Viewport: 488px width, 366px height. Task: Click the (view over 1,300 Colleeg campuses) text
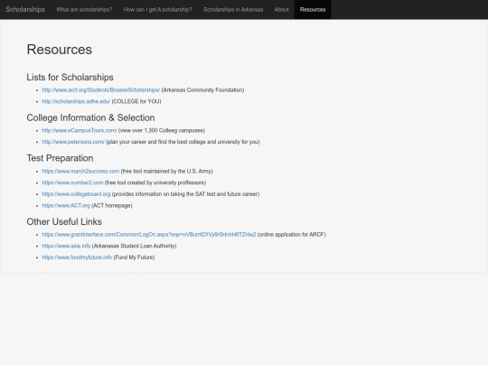coord(162,130)
